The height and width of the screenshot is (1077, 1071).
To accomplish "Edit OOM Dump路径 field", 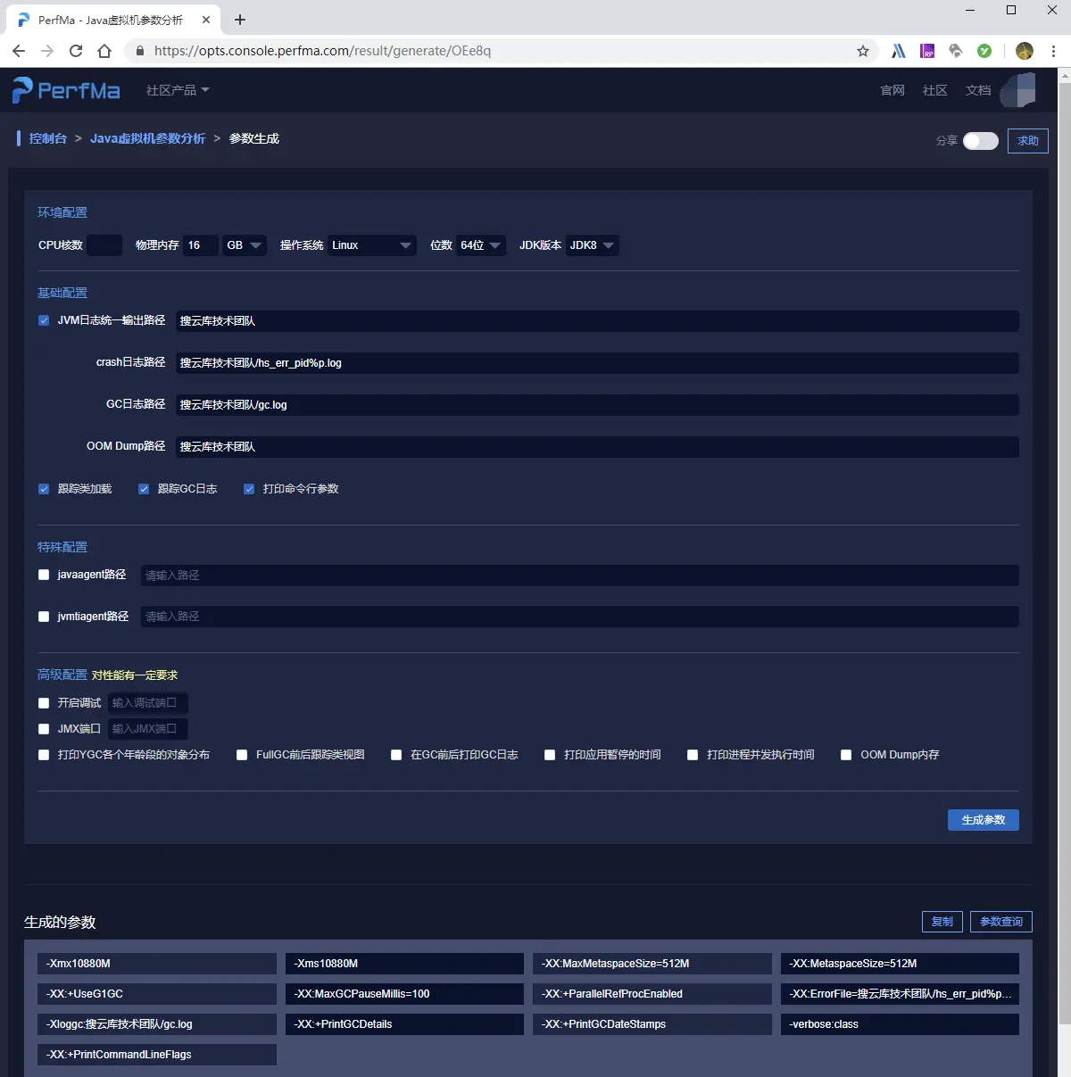I will click(597, 447).
